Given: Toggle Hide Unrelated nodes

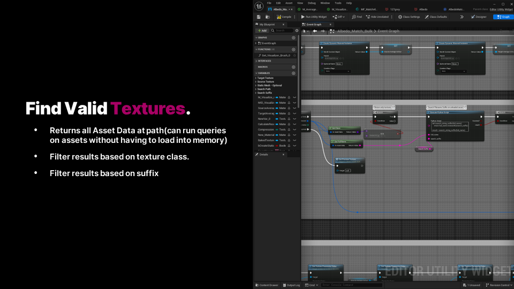Looking at the screenshot, I should pyautogui.click(x=377, y=17).
